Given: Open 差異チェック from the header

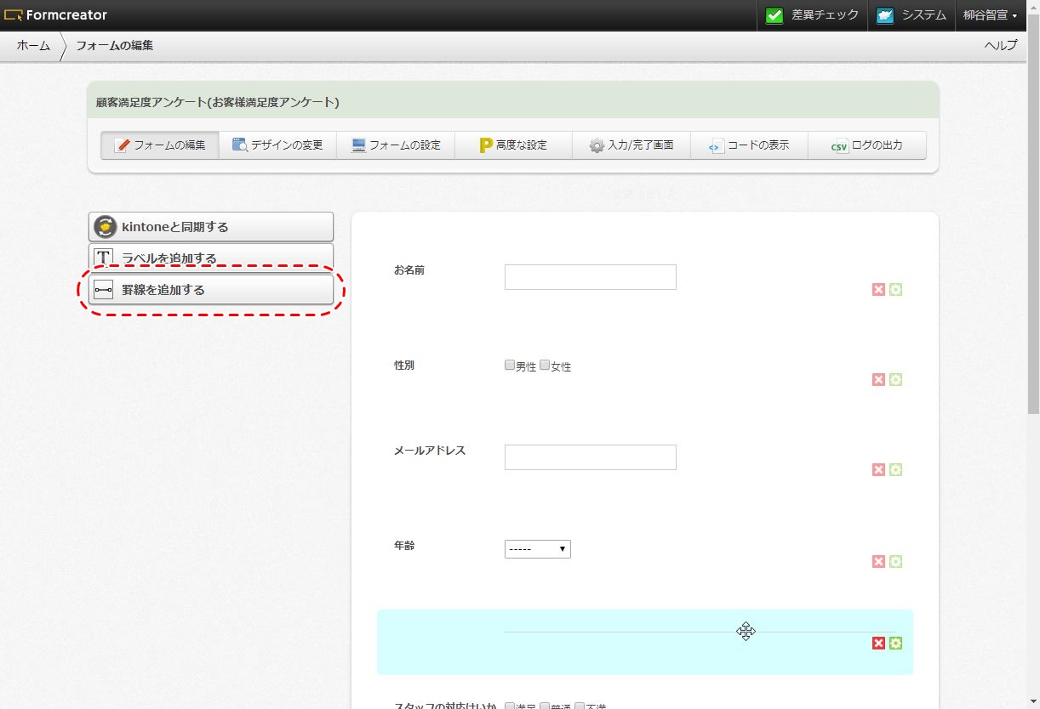Looking at the screenshot, I should click(x=812, y=15).
